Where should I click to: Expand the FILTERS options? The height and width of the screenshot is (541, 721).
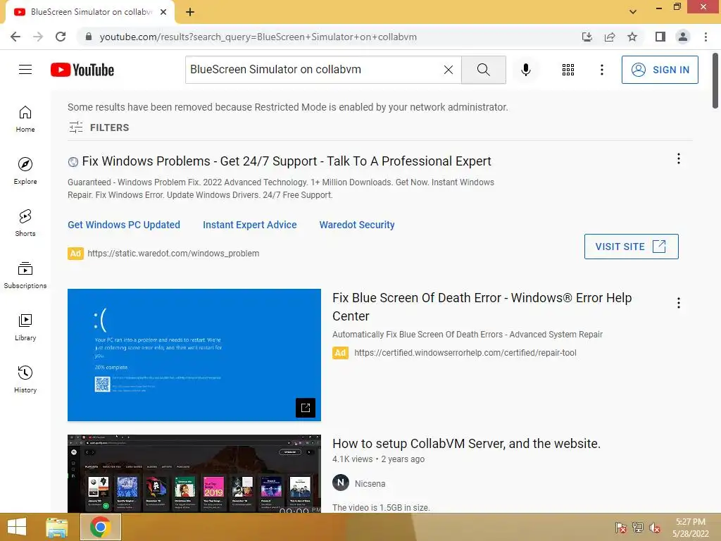click(x=99, y=128)
